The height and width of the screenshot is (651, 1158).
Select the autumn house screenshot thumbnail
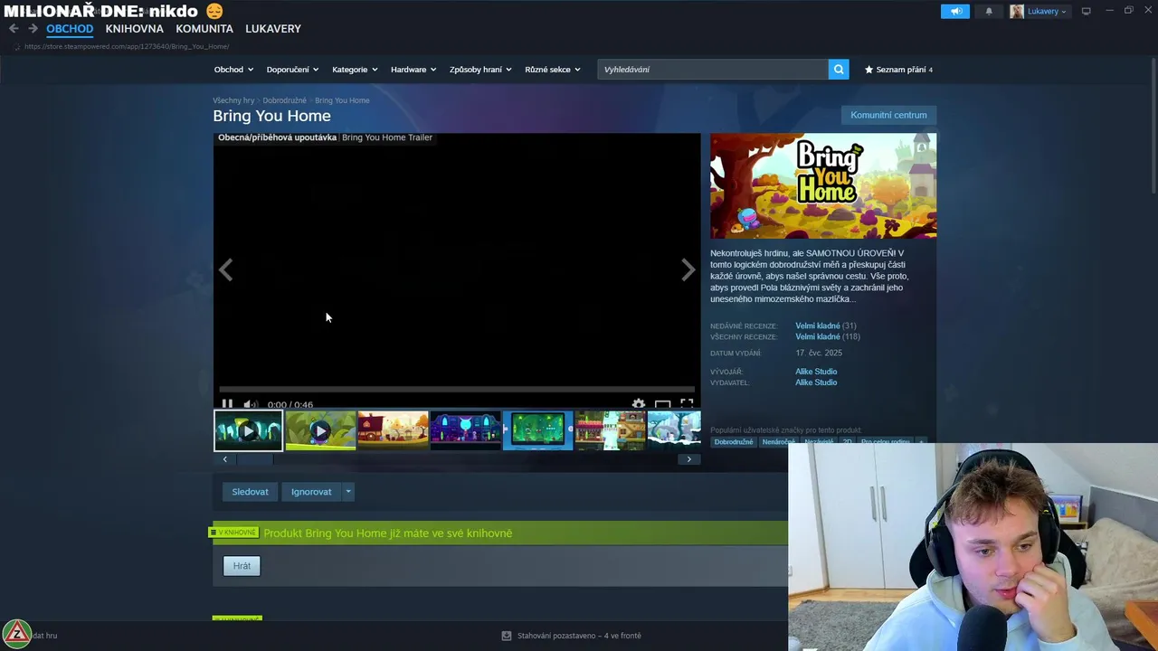point(393,430)
